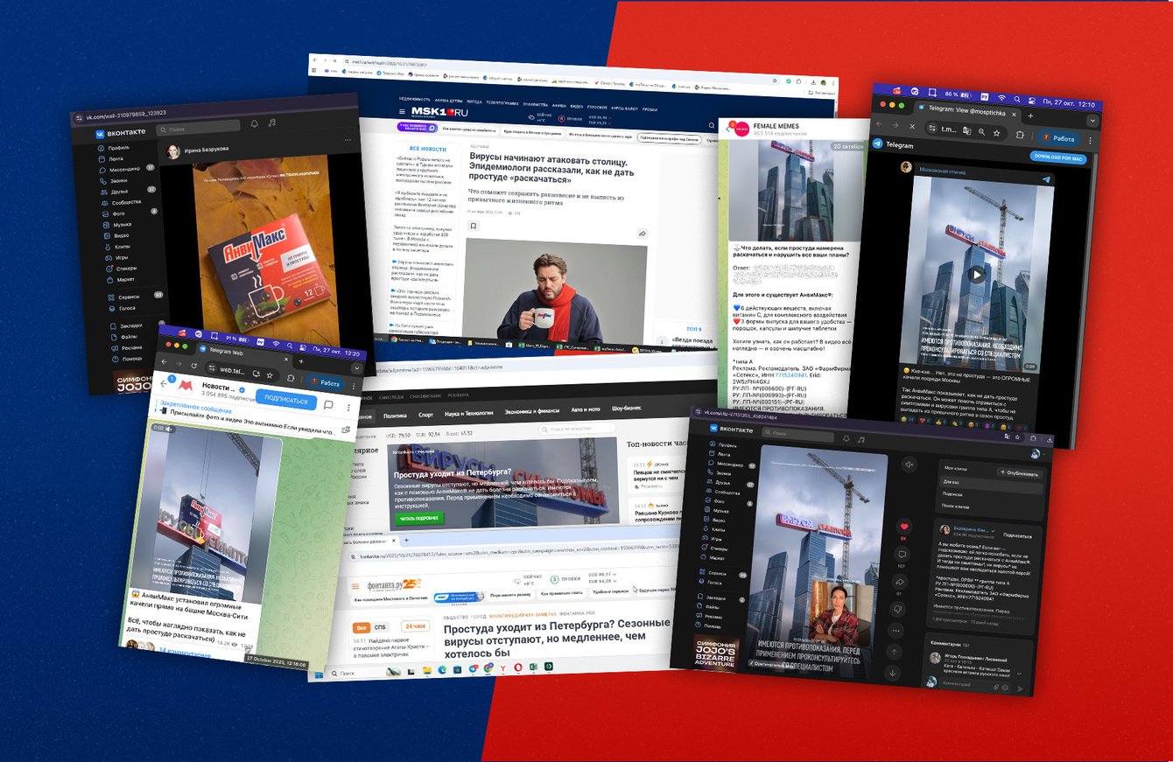This screenshot has width=1173, height=762.
Task: Share the MSK1.RU article with the arrow icon
Action: tap(642, 234)
